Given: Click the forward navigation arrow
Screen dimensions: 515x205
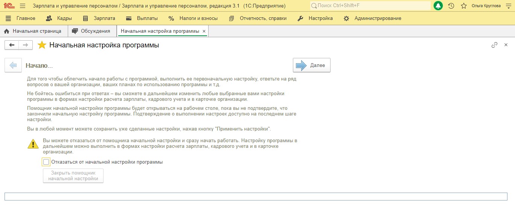Looking at the screenshot, I should tap(26, 45).
